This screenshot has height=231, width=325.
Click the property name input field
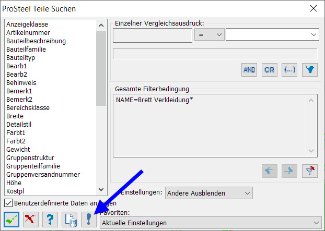click(153, 35)
